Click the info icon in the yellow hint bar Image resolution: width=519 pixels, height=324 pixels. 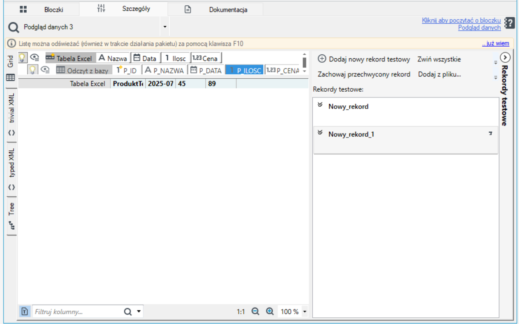12,43
